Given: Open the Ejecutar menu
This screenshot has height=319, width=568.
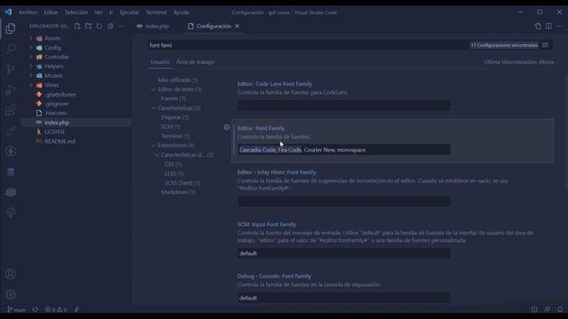Looking at the screenshot, I should point(129,12).
